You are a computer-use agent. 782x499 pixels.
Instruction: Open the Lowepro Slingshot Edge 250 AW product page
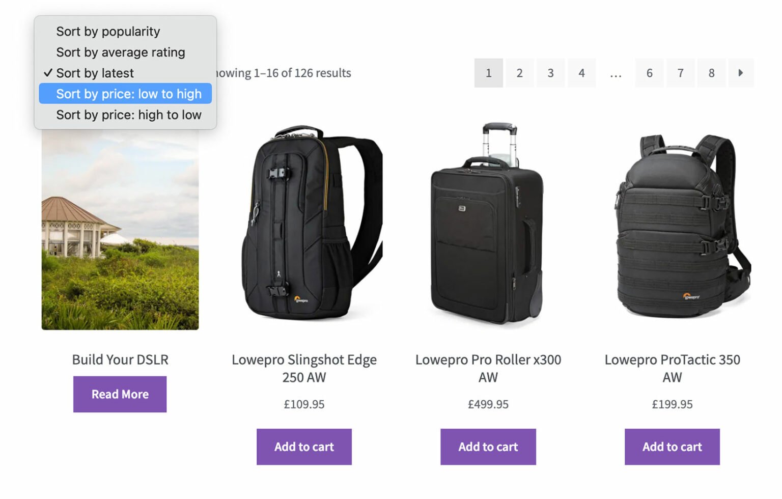pyautogui.click(x=304, y=369)
